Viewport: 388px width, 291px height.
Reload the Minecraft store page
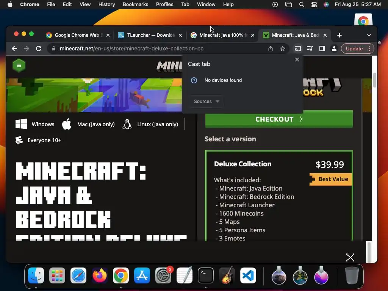click(39, 48)
